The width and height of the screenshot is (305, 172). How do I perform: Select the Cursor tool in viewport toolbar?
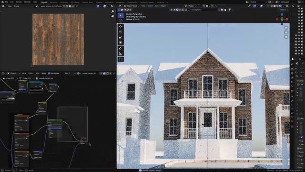point(121,21)
